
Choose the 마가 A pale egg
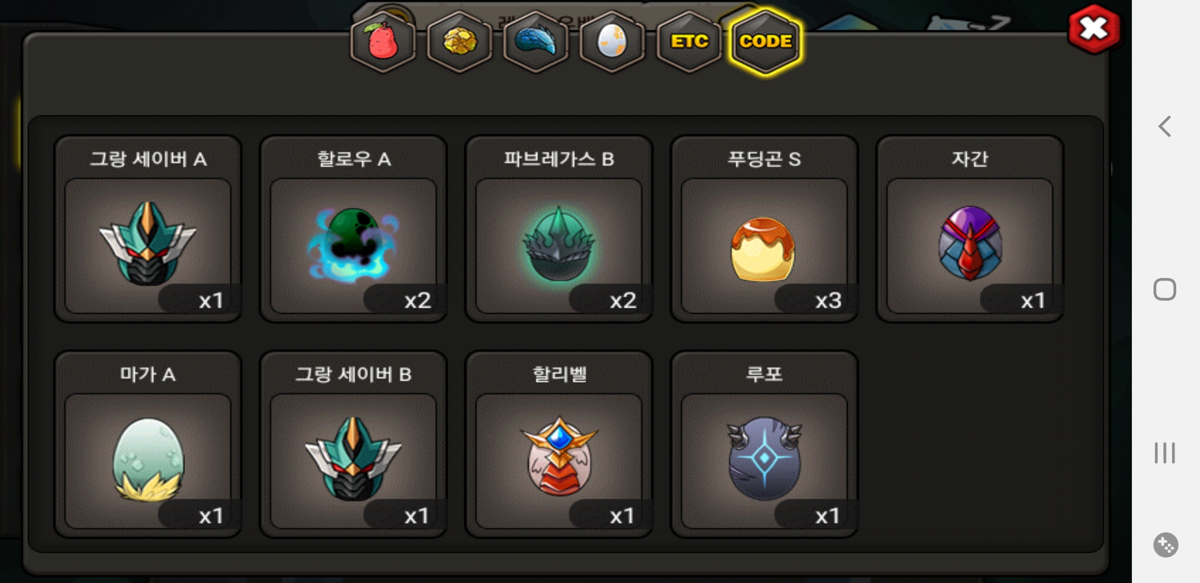[x=148, y=444]
